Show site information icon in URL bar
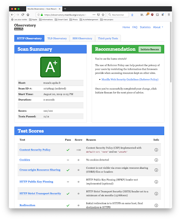This screenshot has width=181, height=220. point(38,15)
